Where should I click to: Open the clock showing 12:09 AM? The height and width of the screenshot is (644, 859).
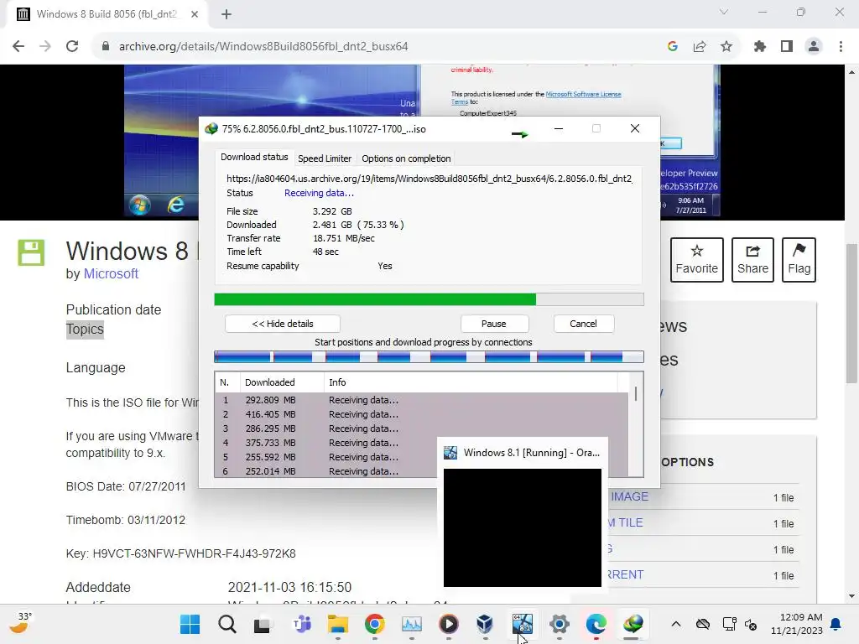(797, 624)
